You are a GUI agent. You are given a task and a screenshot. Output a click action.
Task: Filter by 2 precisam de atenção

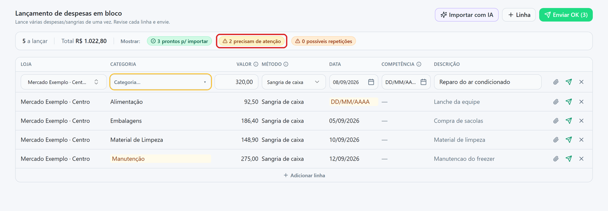(252, 41)
